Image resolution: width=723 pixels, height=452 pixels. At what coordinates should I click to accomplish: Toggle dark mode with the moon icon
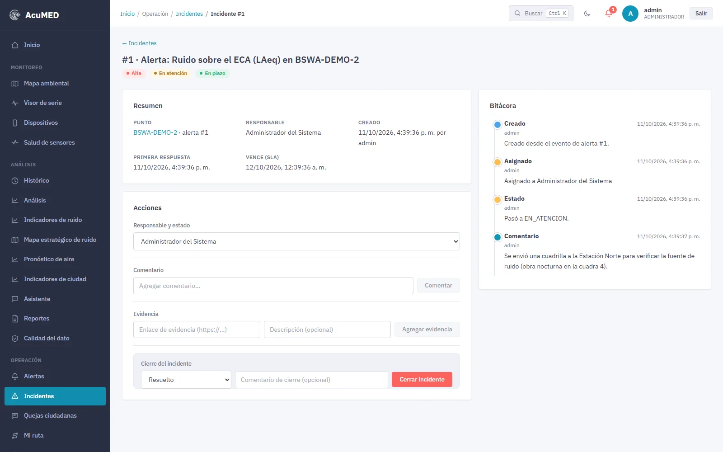coord(587,14)
